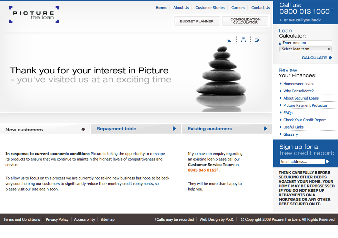Open the Careers page
This screenshot has width=338, height=238.
(x=238, y=8)
